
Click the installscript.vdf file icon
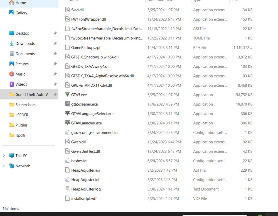pos(67,198)
